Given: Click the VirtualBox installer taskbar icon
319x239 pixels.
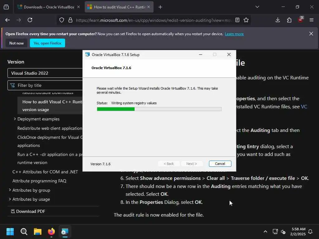Looking at the screenshot, I should (65, 232).
